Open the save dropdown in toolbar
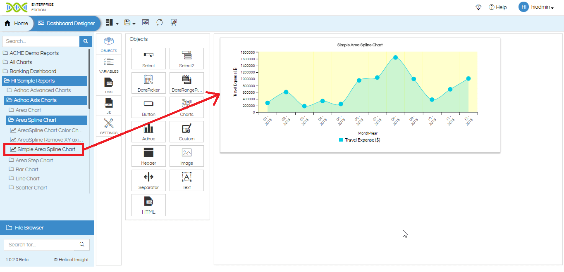Screen dimensions: 564x272 130,23
